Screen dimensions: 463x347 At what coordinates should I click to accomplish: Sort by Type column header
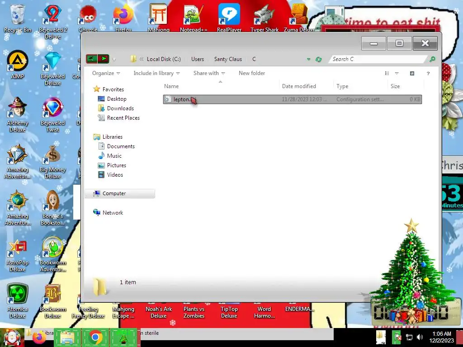(360, 86)
